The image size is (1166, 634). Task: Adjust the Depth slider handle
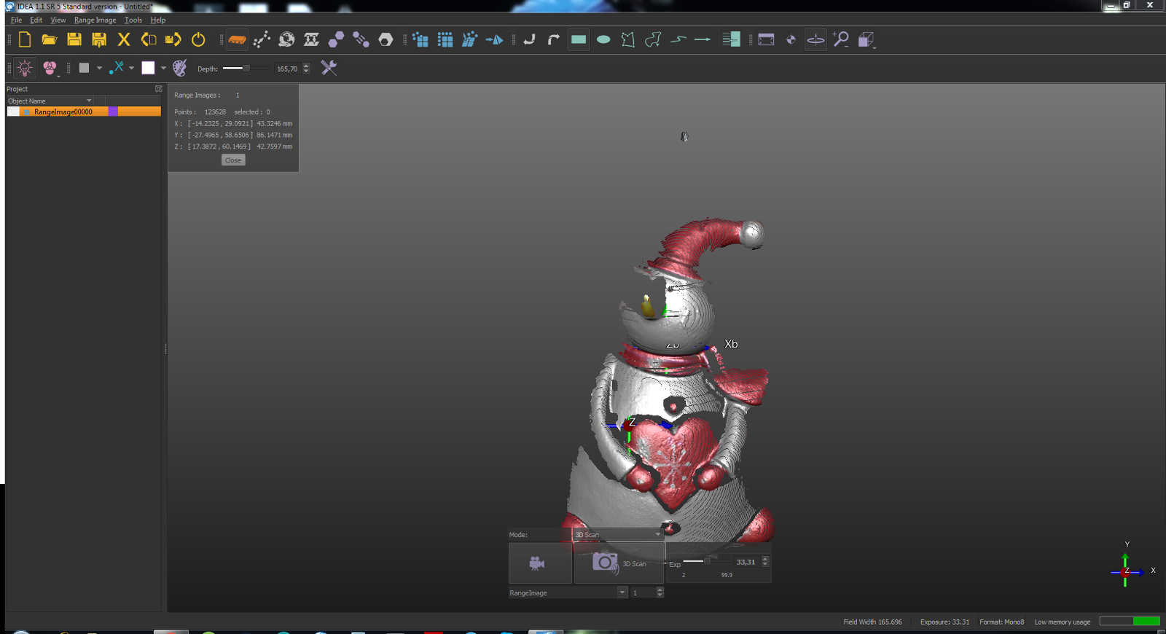pos(246,68)
